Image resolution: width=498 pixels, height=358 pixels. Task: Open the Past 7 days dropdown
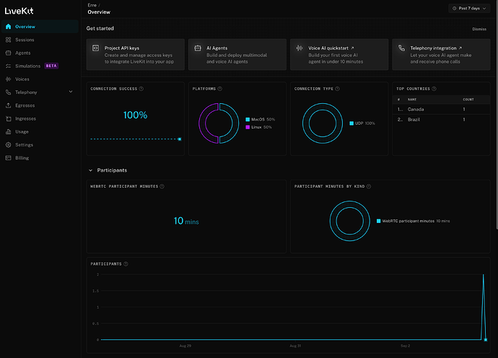pos(469,8)
